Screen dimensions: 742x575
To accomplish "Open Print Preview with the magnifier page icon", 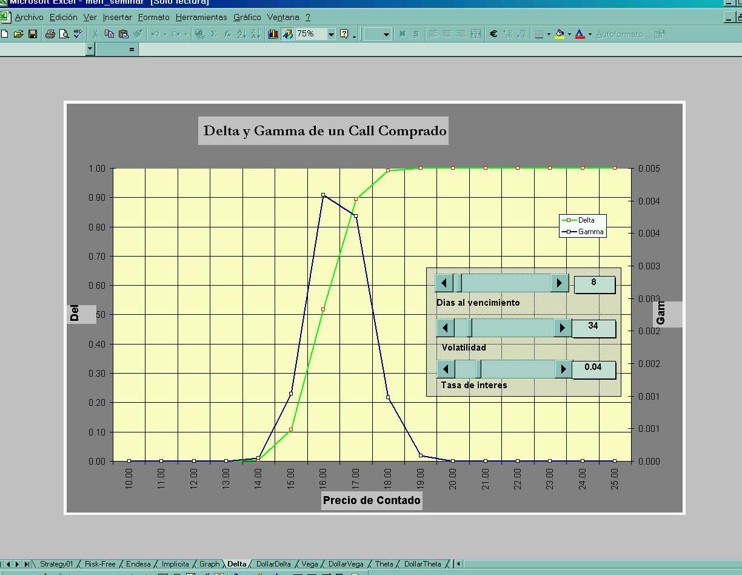I will tap(64, 34).
